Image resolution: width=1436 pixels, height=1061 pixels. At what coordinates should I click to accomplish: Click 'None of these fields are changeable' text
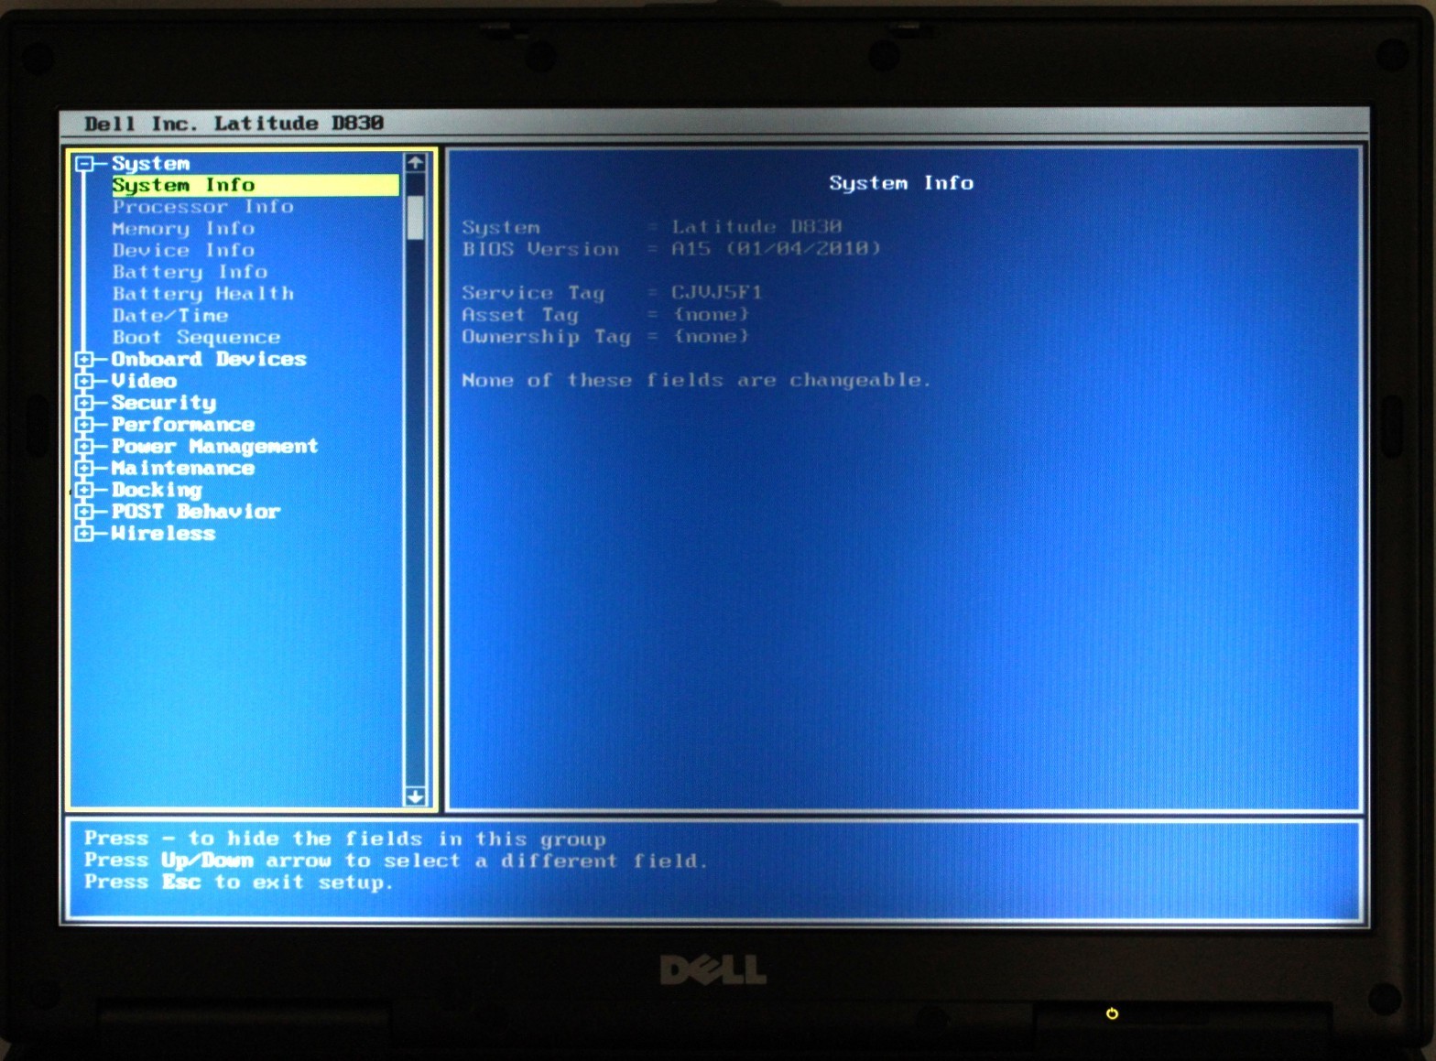point(696,381)
